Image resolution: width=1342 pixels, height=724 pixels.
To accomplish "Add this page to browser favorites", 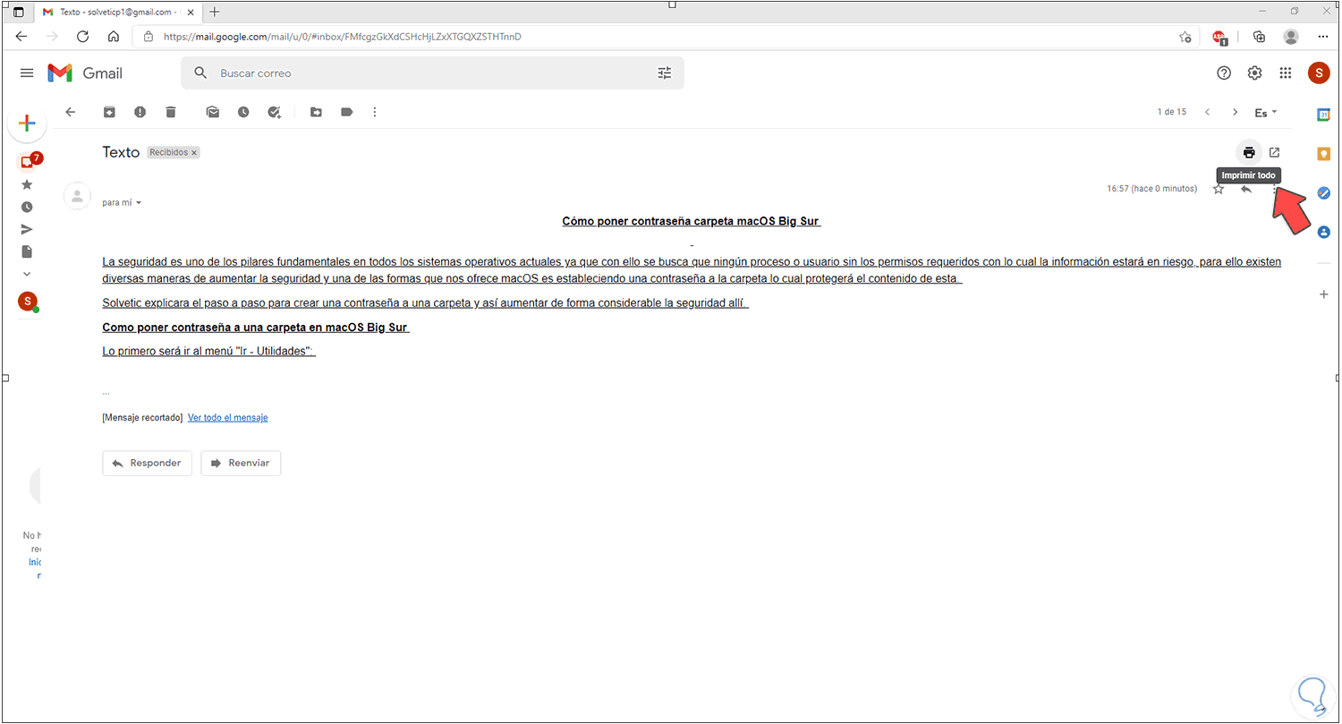I will click(x=1185, y=37).
